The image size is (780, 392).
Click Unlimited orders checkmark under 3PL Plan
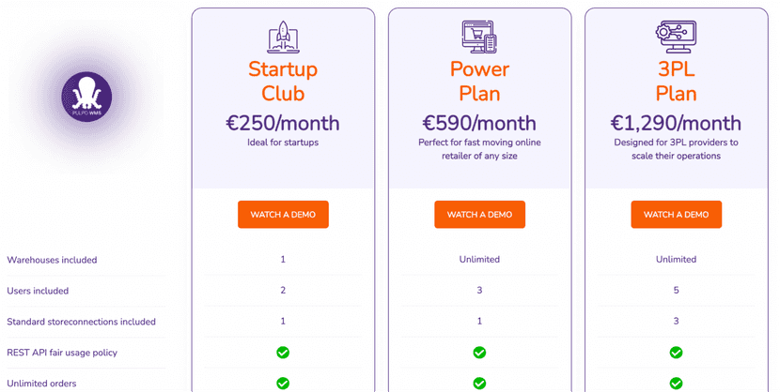(x=676, y=384)
